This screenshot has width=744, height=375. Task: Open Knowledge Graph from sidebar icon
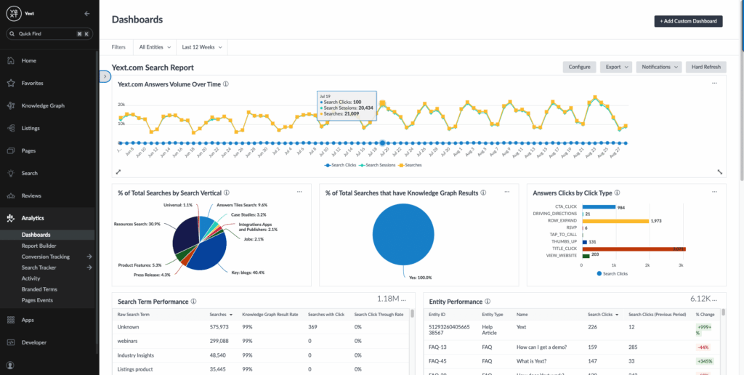coord(11,106)
